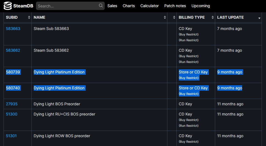Click the search magnifier icon
Screen dimensions: 266x146
pos(101,5)
